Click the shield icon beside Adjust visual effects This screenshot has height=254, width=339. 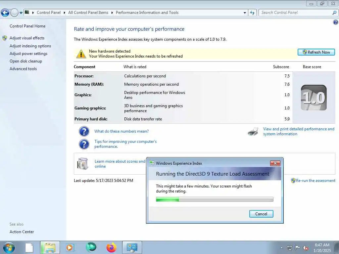tap(5, 38)
